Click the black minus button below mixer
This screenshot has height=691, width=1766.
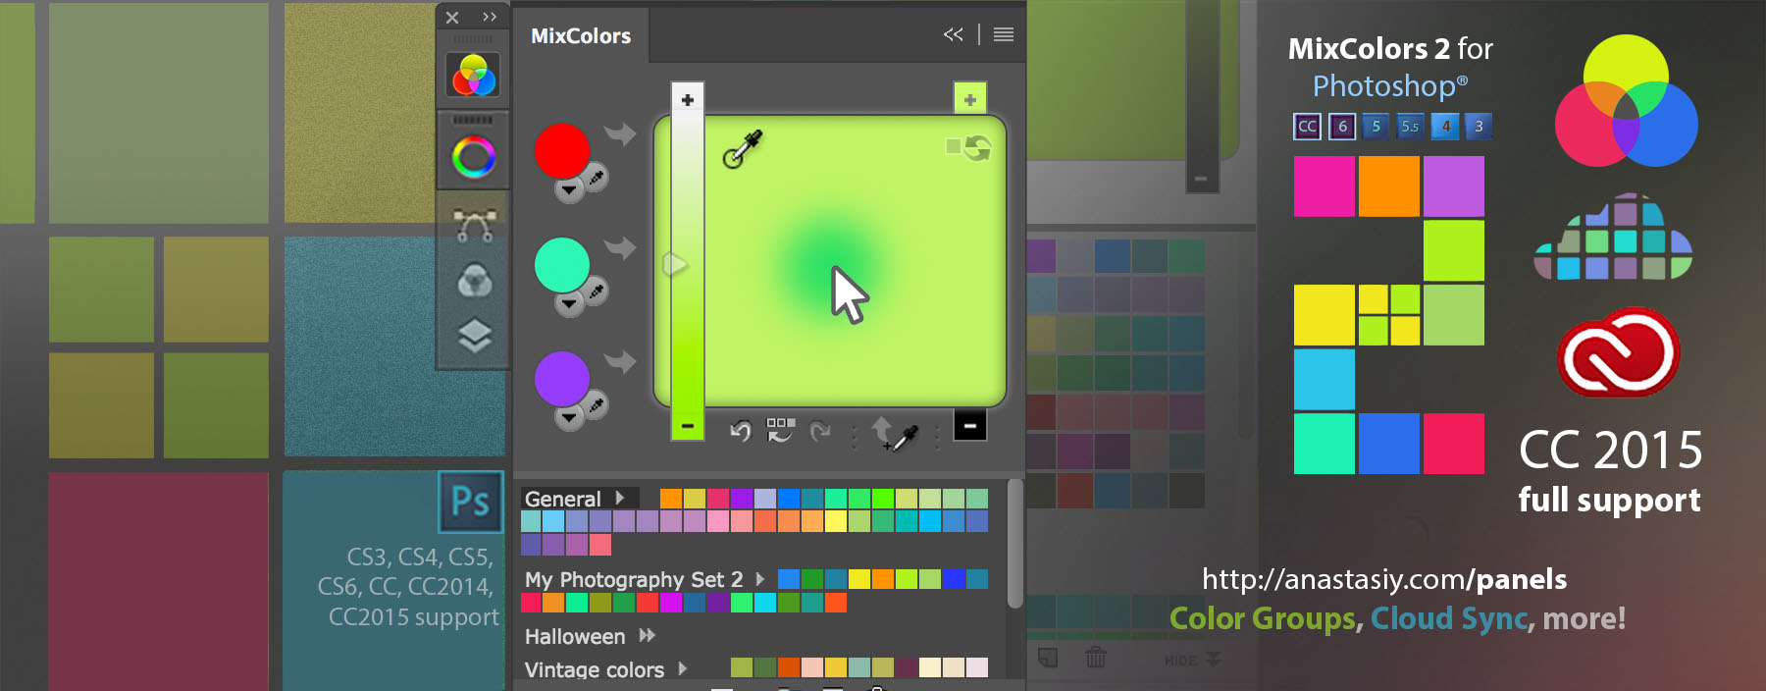click(x=970, y=426)
